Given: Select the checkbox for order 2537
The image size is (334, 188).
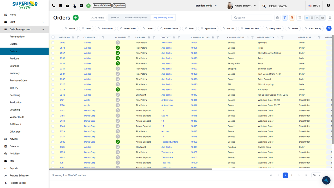Looking at the screenshot, I should 53,63.
